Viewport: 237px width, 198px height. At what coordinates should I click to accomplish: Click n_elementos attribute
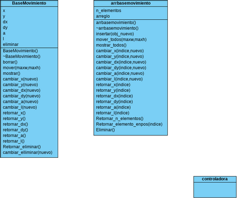coord(108,10)
